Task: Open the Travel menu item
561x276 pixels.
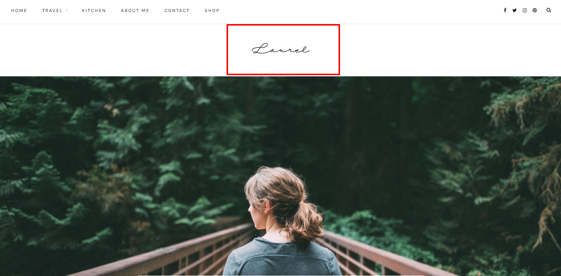Action: click(x=52, y=11)
